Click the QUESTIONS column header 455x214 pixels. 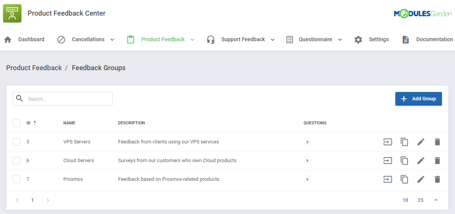[315, 123]
